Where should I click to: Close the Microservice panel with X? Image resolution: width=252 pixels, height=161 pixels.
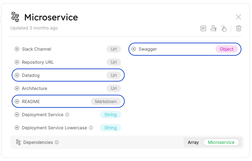point(239,17)
